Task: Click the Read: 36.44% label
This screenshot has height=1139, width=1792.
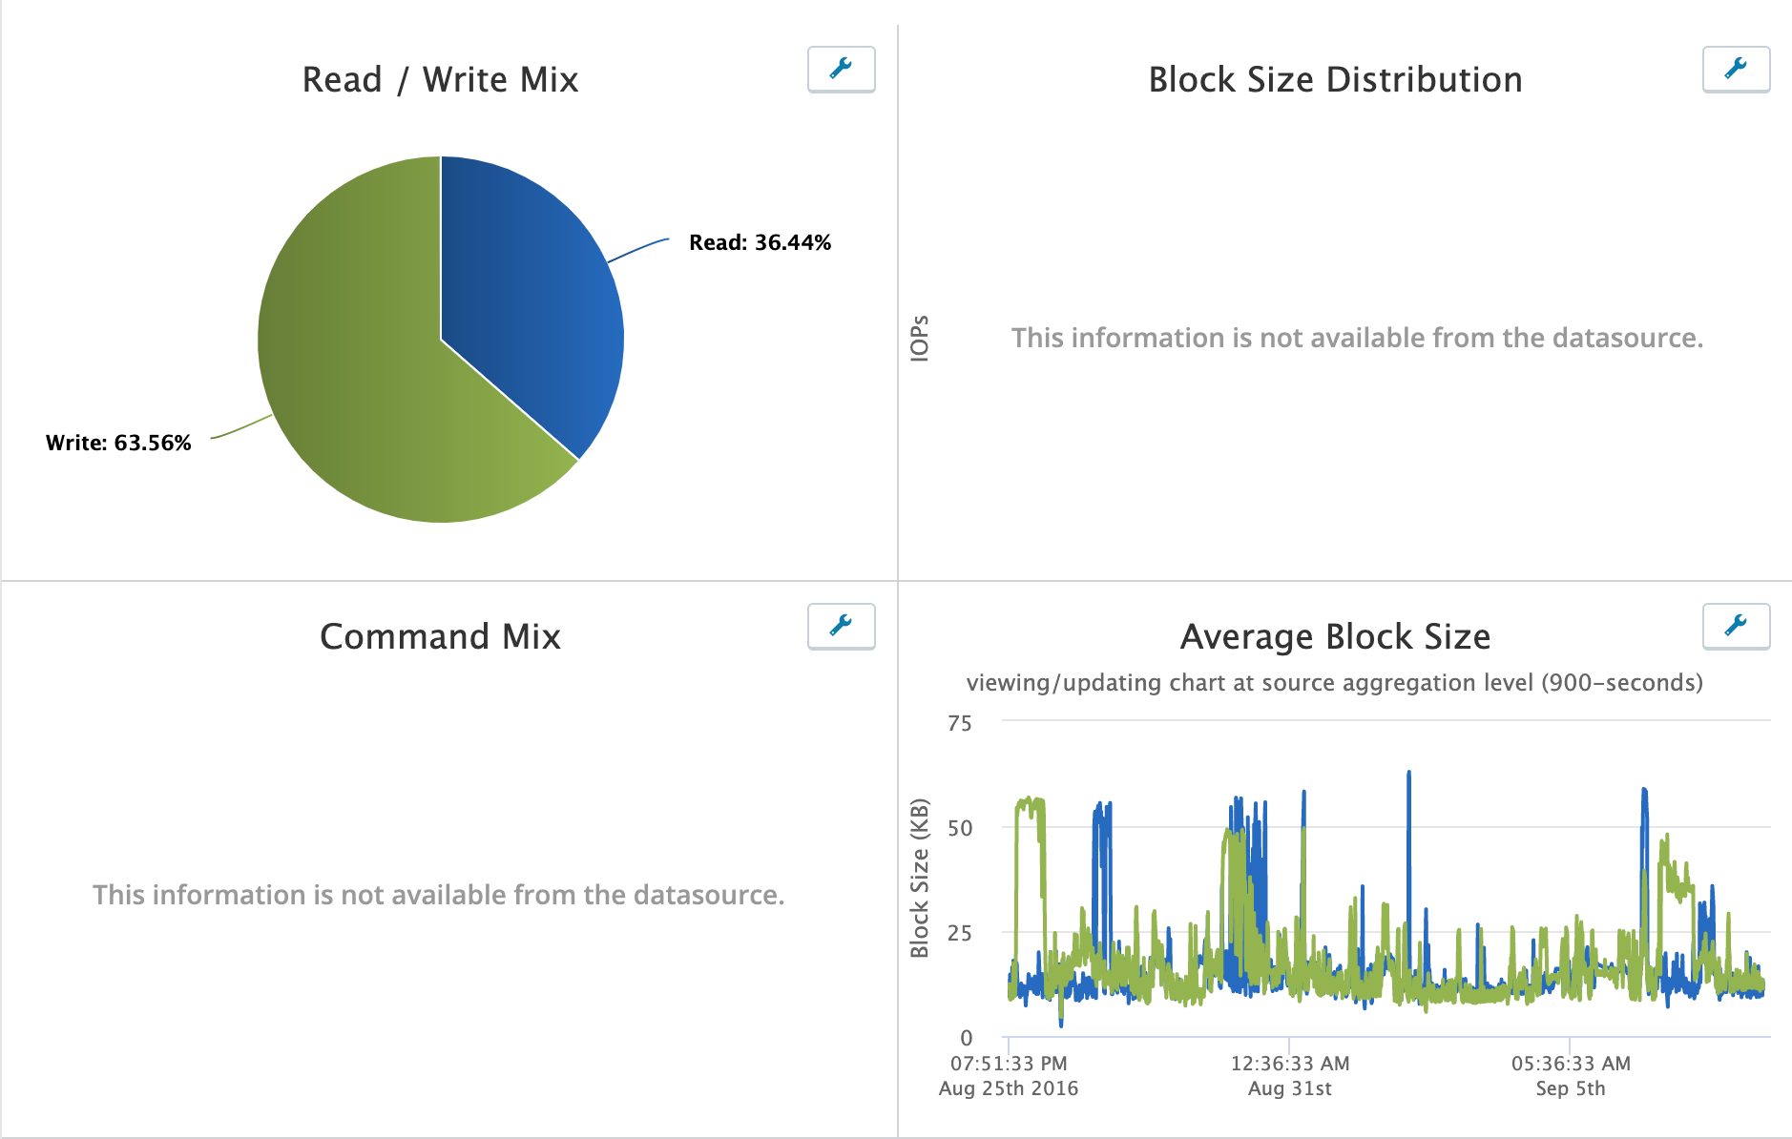Action: point(760,242)
